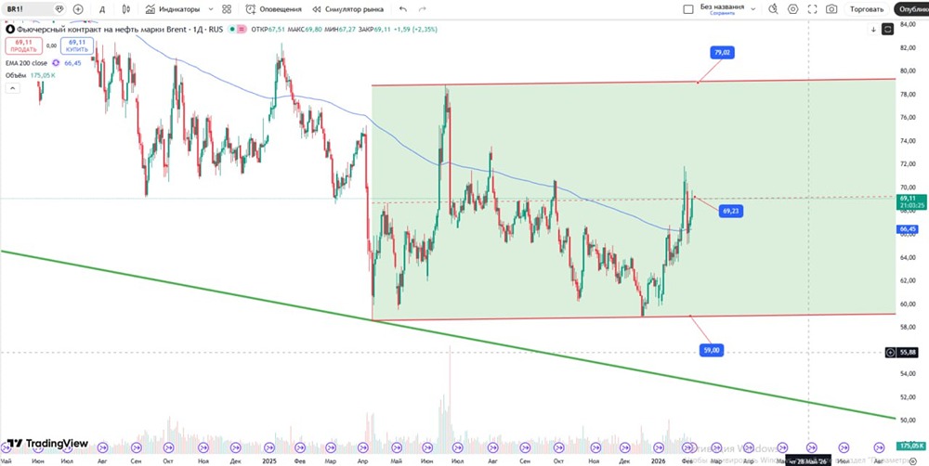Click the blue Купить 69,11 button

click(x=77, y=45)
